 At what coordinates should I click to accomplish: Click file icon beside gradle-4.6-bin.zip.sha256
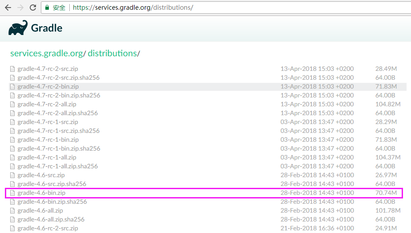coord(12,202)
